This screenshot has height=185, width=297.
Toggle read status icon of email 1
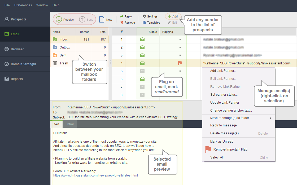point(142,39)
